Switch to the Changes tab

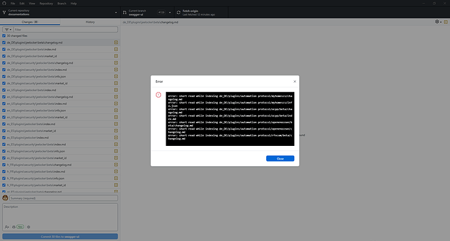pos(30,21)
